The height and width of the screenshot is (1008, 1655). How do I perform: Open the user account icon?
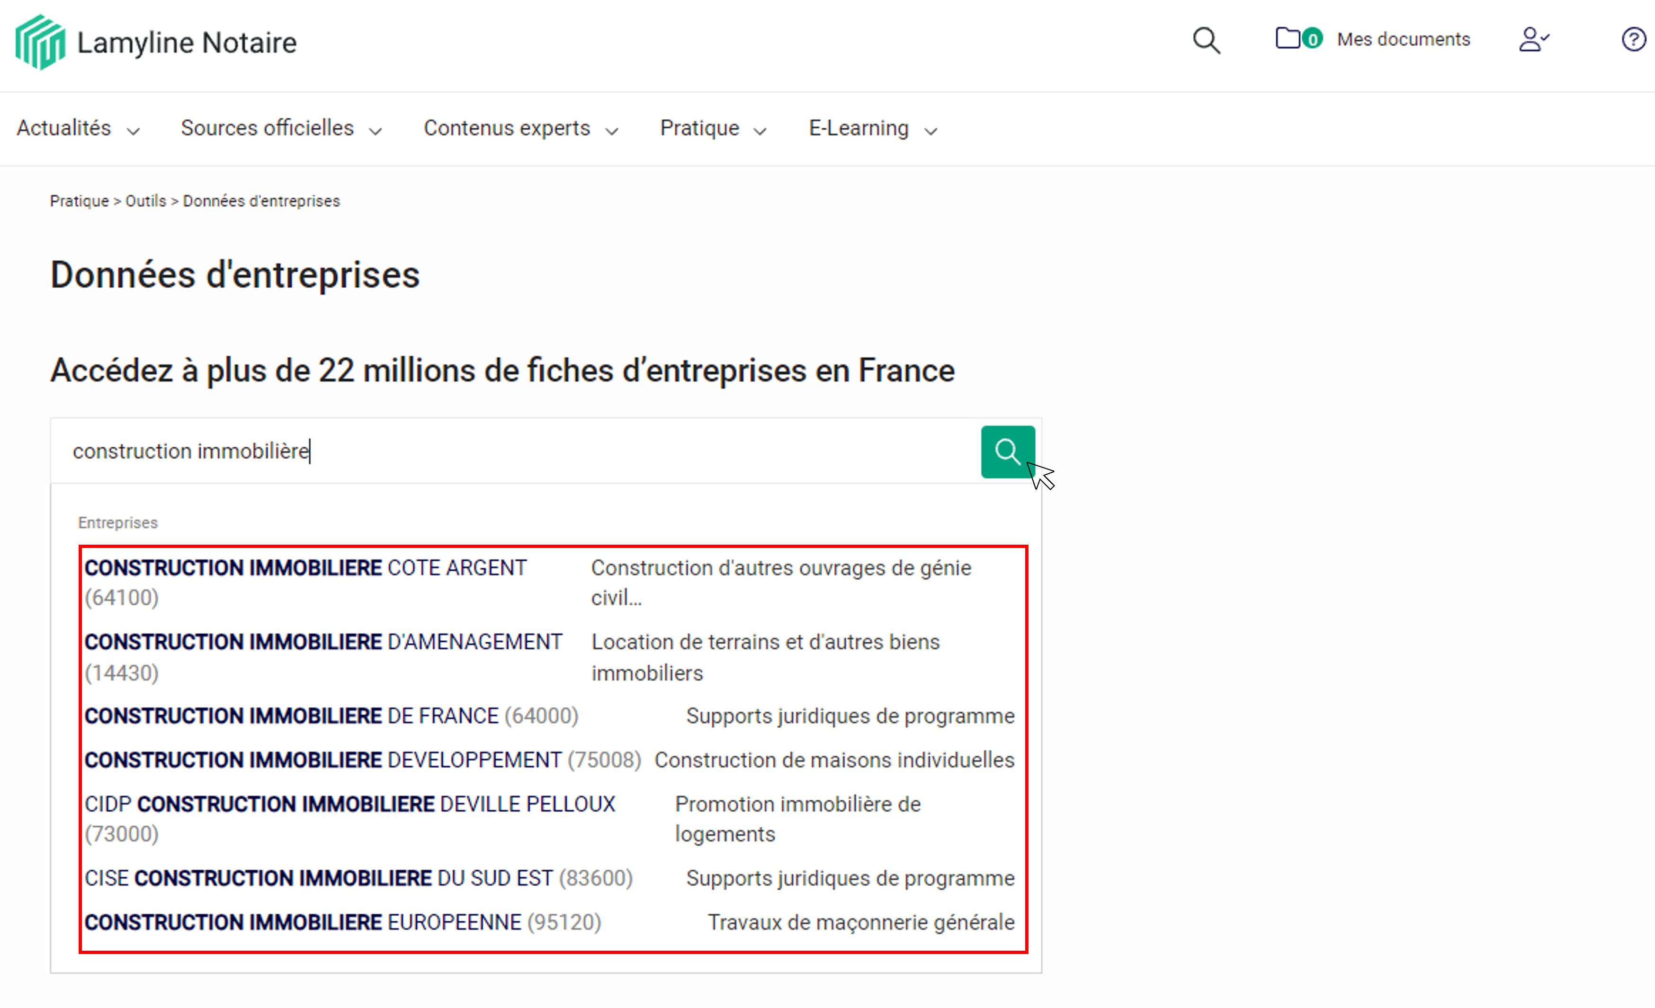[1533, 40]
